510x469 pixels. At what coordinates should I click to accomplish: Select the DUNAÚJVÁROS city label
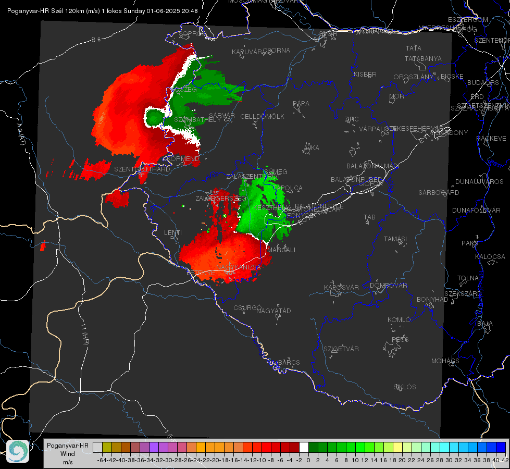479,182
